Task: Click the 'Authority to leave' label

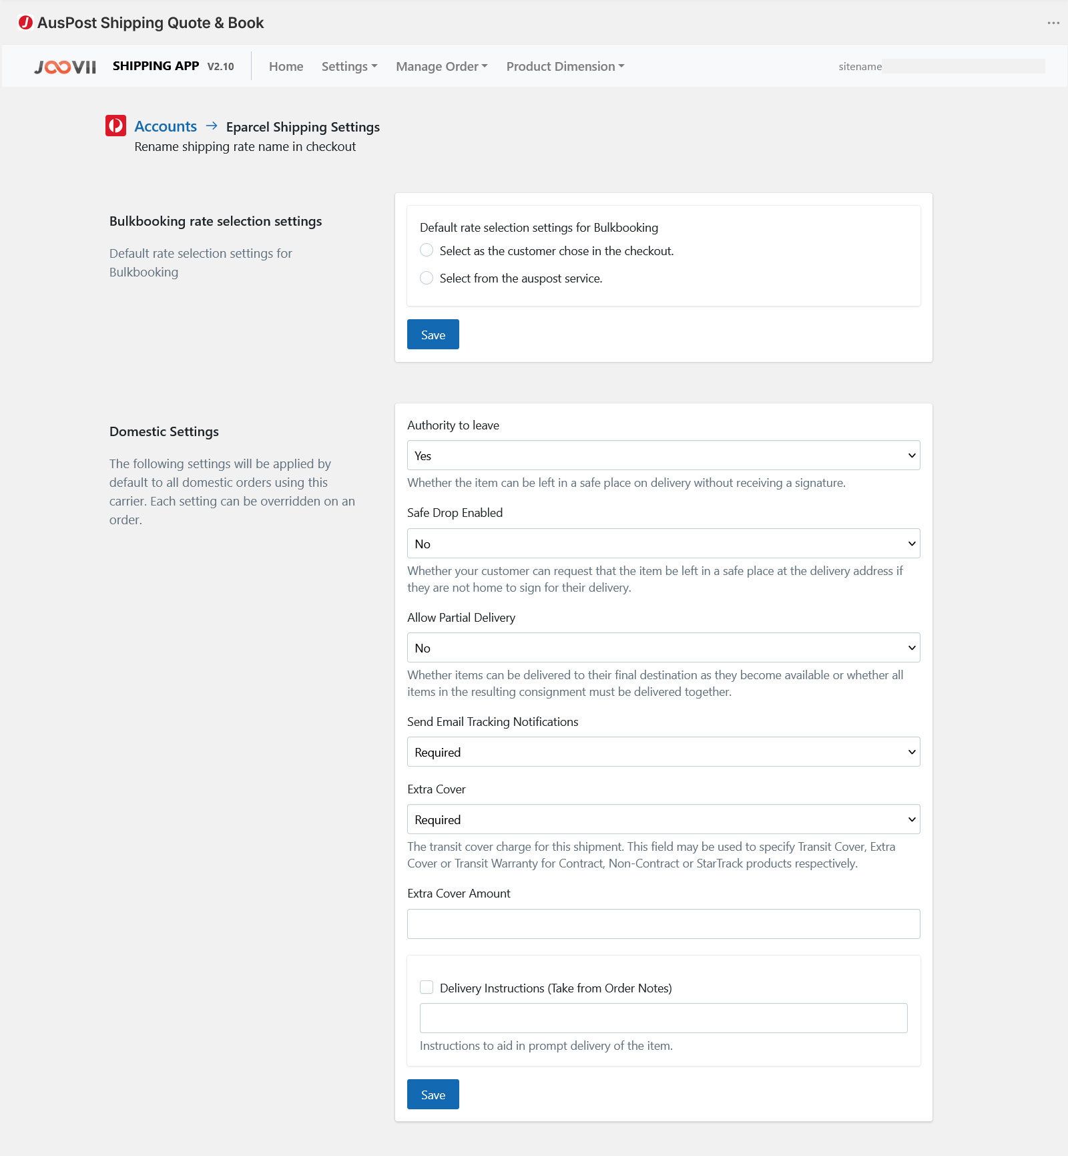Action: point(453,425)
